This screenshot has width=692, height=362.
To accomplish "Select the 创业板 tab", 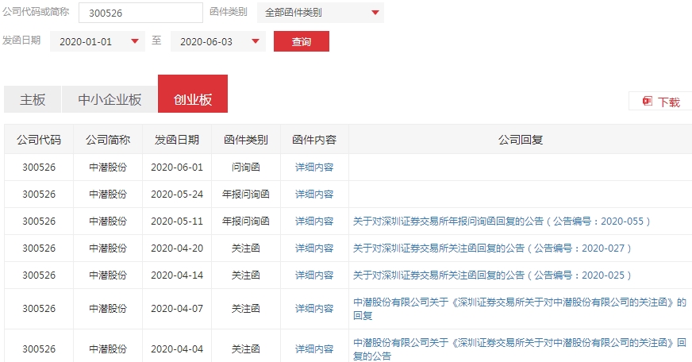I will 193,99.
